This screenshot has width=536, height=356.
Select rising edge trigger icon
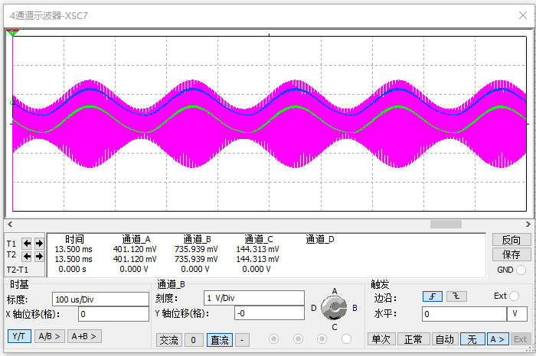coord(432,296)
